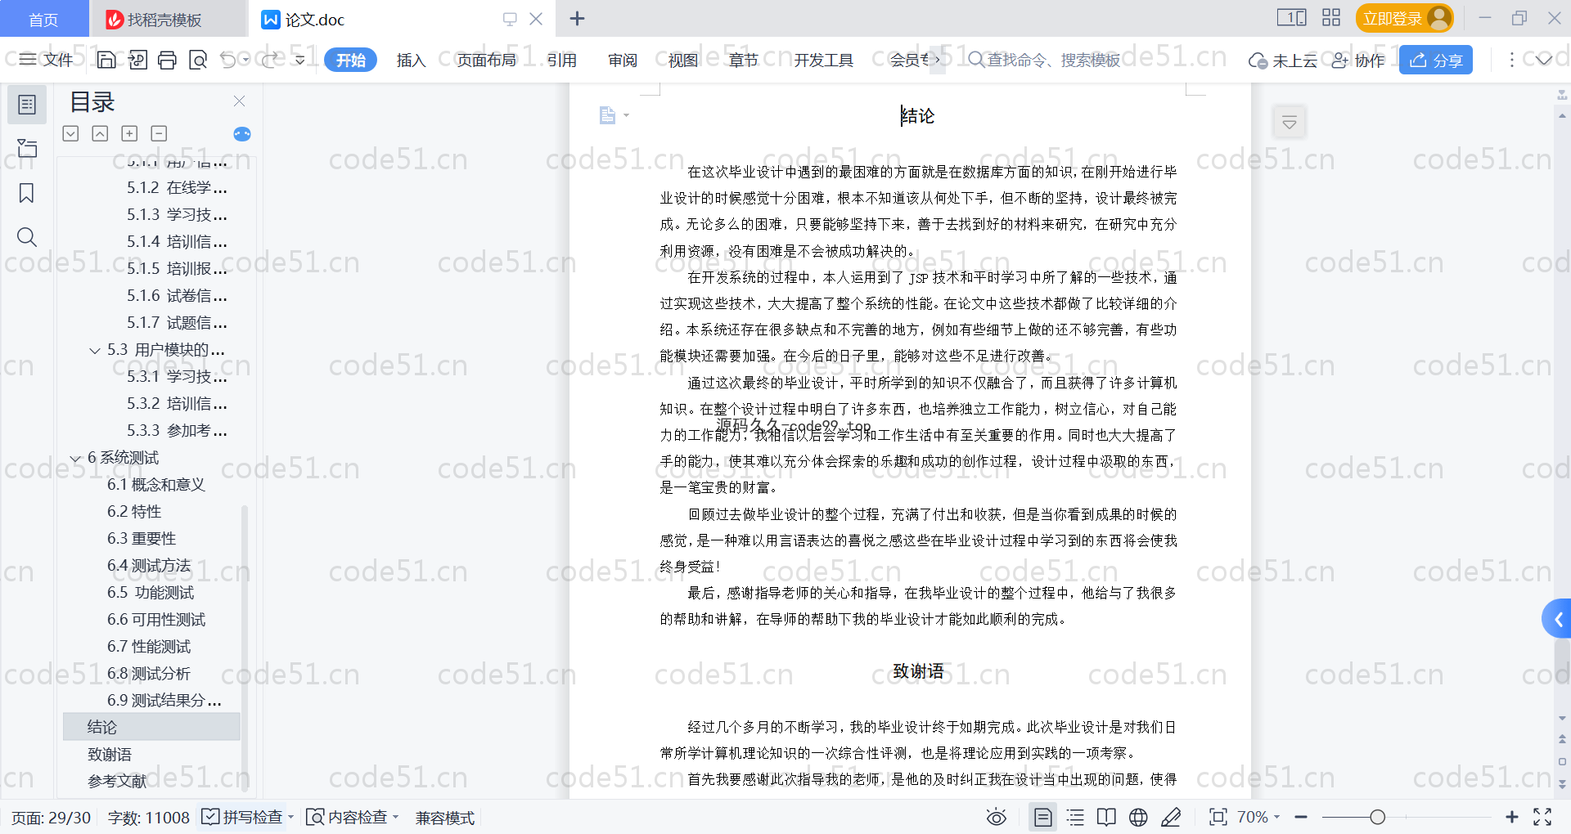Click the blue smart TOC assistant icon
Image resolution: width=1571 pixels, height=834 pixels.
click(242, 134)
